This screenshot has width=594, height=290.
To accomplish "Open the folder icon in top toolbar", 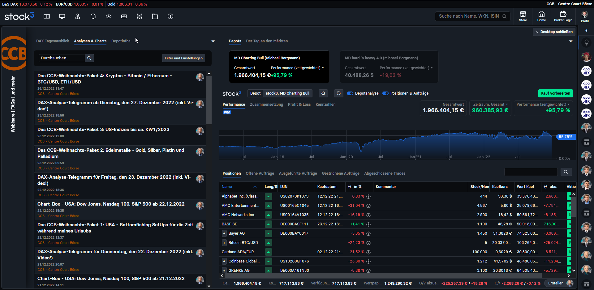I will [x=155, y=16].
